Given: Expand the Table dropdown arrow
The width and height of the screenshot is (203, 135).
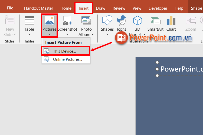Looking at the screenshot, I should (x=29, y=34).
